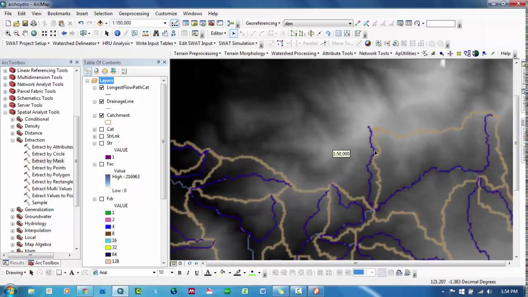The image size is (528, 297).
Task: Collapse the Extraction toolset
Action: (12, 140)
